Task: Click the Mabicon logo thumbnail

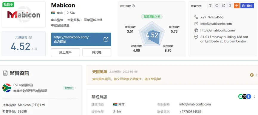Action: 24,15
